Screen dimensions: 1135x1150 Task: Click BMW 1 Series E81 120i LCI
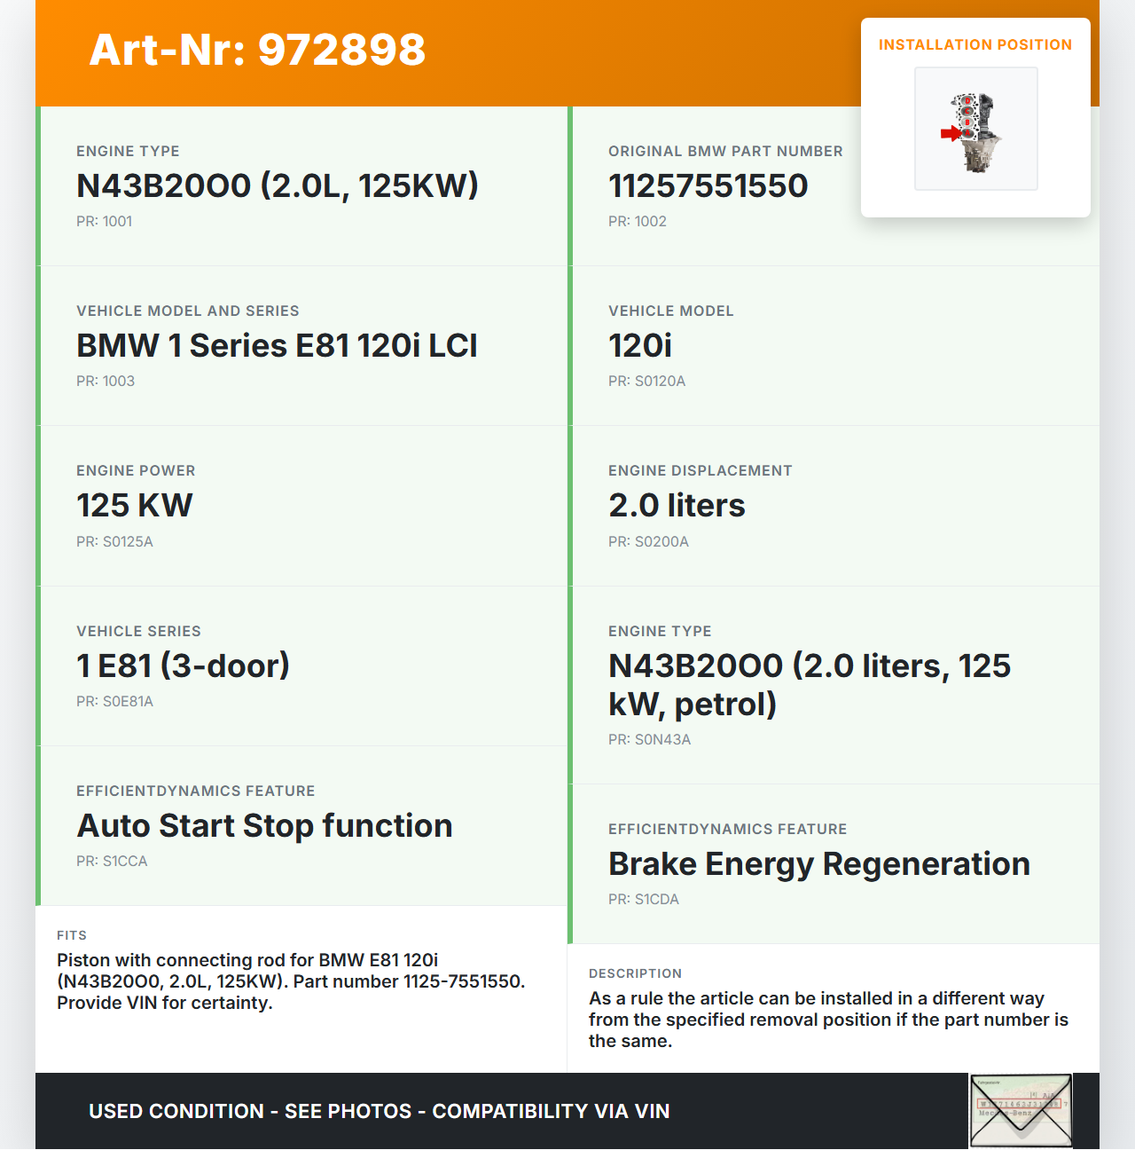(x=277, y=346)
